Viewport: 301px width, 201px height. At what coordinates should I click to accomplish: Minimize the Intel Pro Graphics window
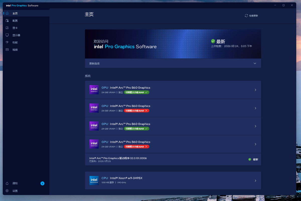(275, 5)
